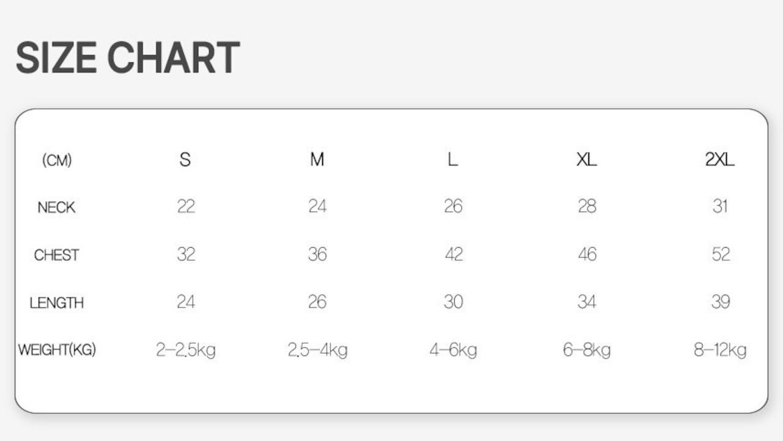Select the (CM) unit label
The height and width of the screenshot is (441, 783).
pyautogui.click(x=57, y=160)
